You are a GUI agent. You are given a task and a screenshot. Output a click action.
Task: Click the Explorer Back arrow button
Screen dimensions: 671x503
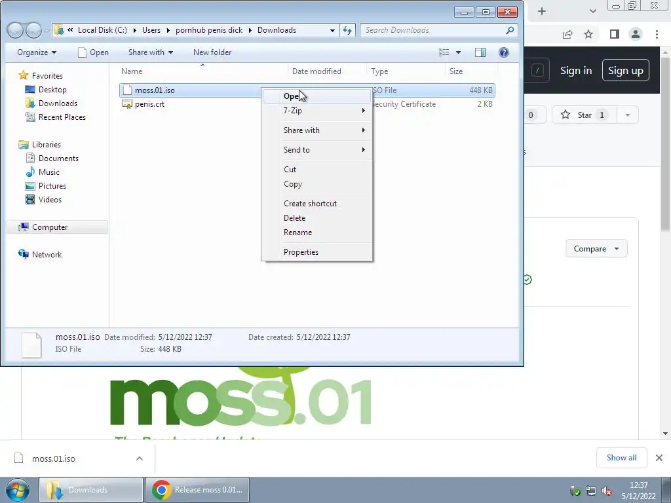coord(15,30)
